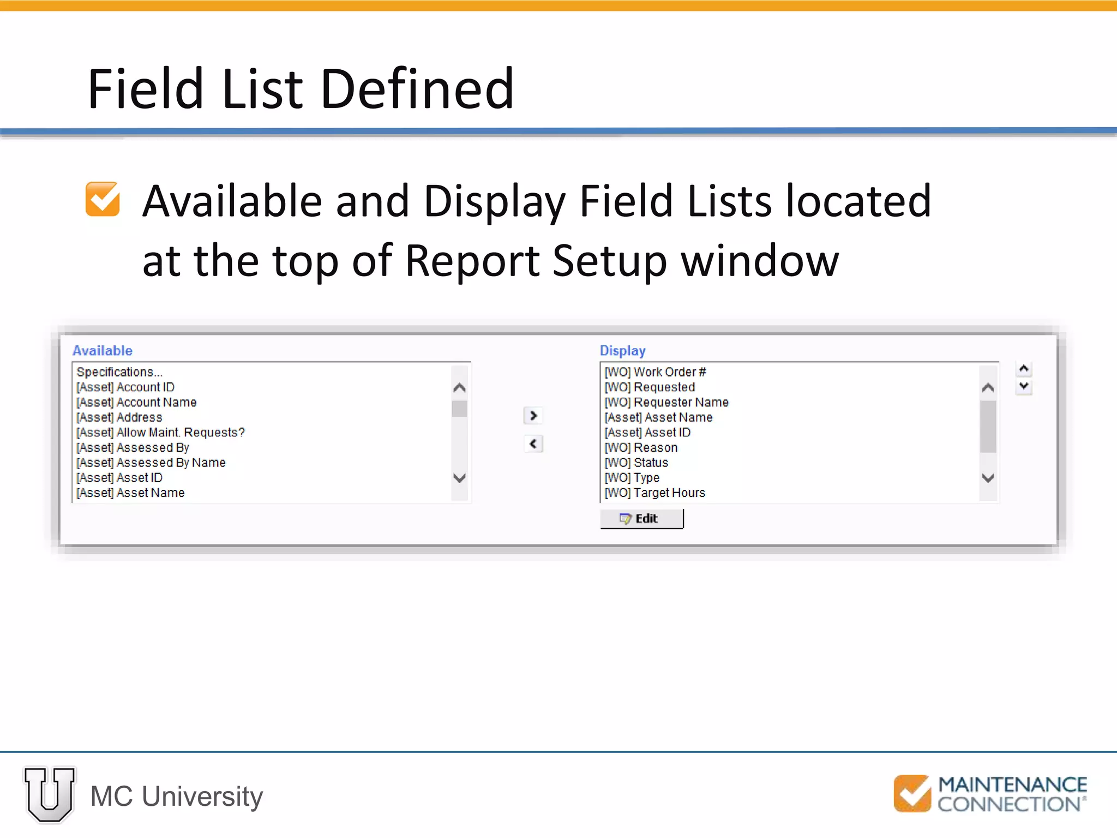Screen dimensions: 1117x838
Task: Select '[Asset] Asset Name' in Available list
Action: tap(130, 493)
